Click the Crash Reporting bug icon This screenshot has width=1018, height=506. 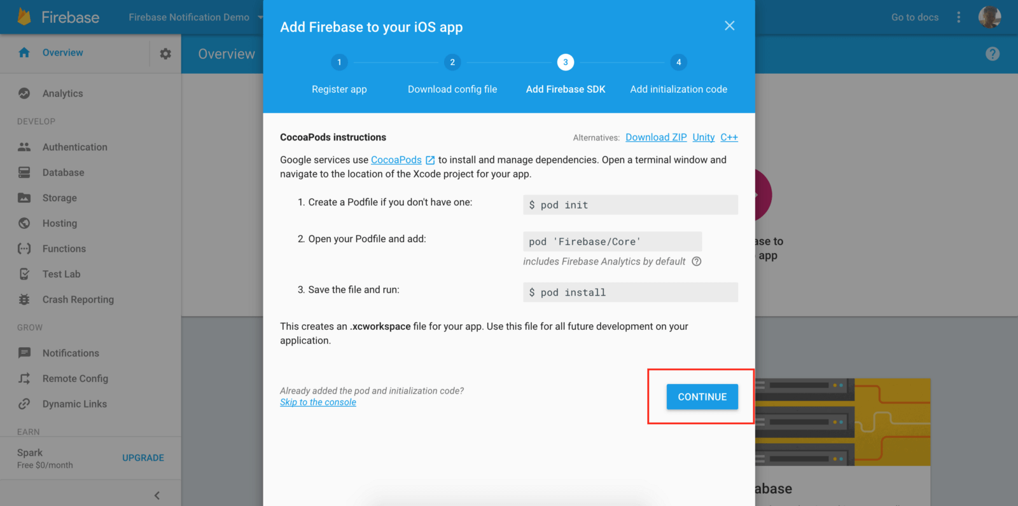[24, 299]
